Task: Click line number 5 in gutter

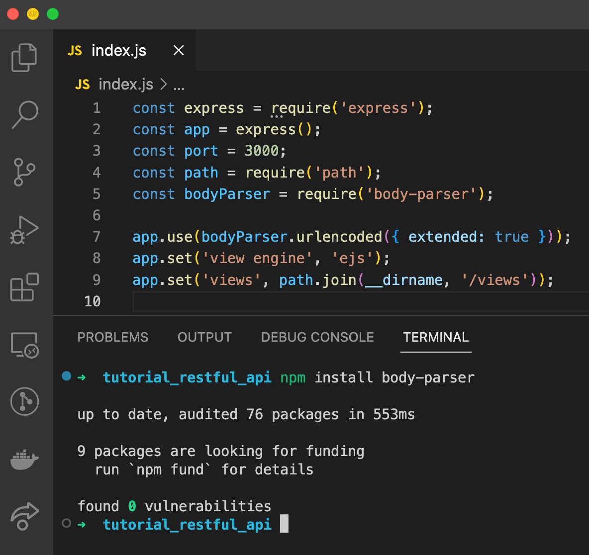Action: 97,194
